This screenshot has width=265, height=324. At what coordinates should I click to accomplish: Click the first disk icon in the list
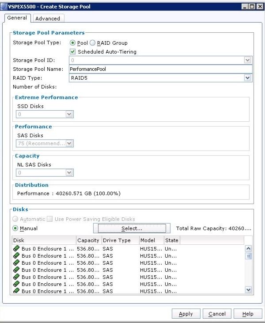point(17,249)
